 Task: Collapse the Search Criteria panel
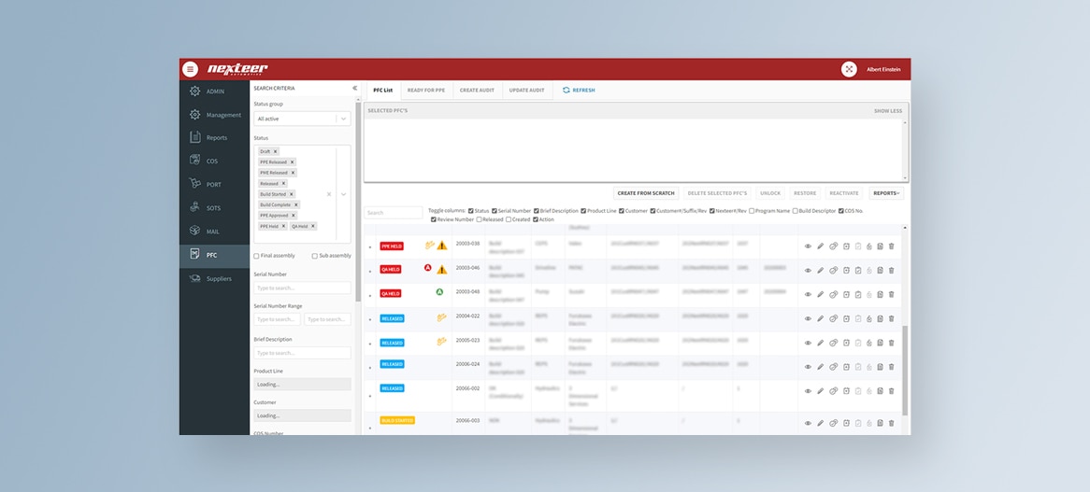tap(354, 89)
